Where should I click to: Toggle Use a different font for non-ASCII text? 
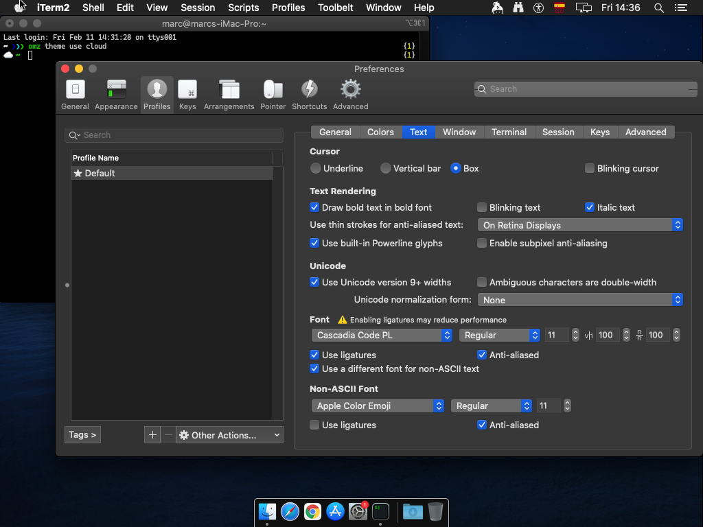click(x=314, y=368)
